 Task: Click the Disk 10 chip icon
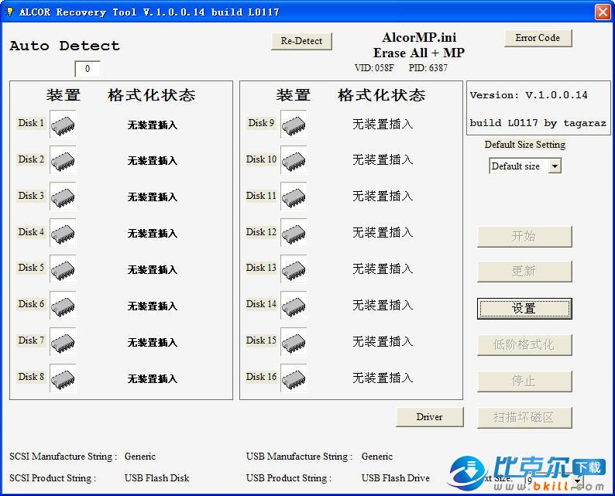[x=293, y=160]
